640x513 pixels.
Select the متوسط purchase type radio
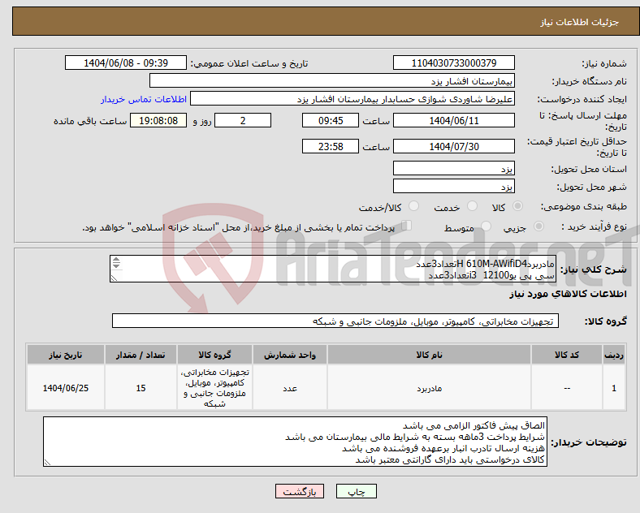click(x=486, y=226)
